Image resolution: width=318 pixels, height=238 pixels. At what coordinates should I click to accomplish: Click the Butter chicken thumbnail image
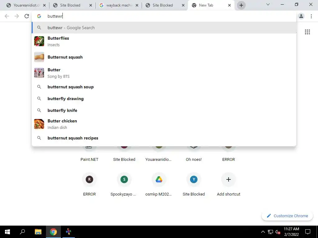click(39, 124)
